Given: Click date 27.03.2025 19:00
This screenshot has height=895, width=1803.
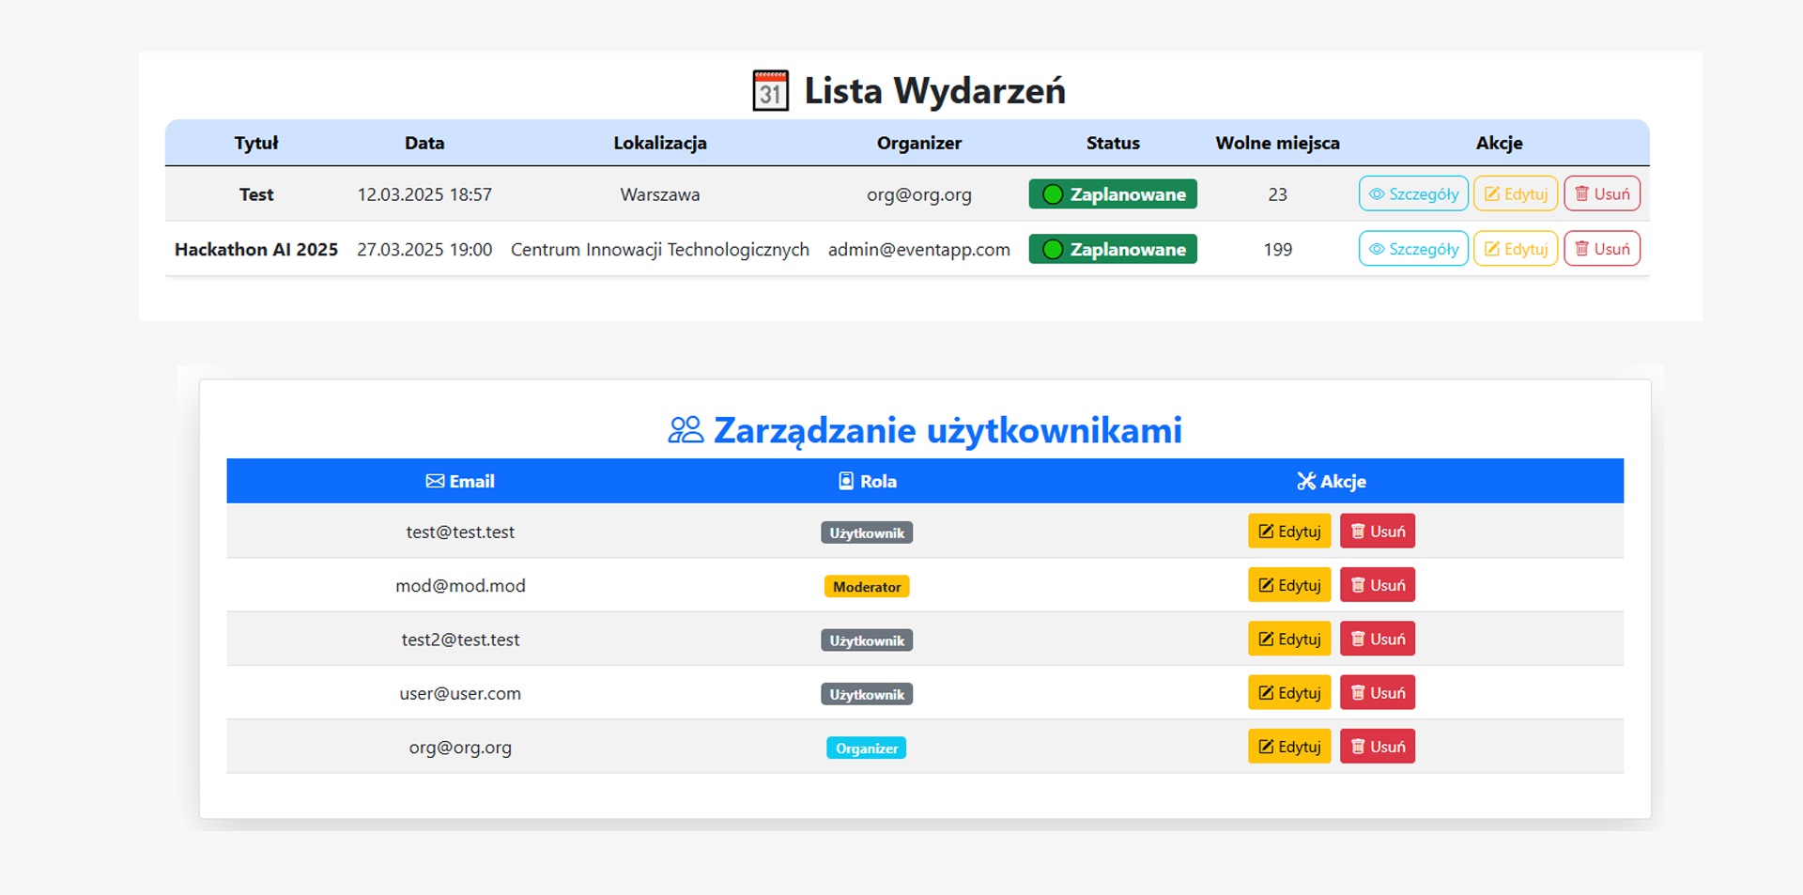Looking at the screenshot, I should pos(424,249).
